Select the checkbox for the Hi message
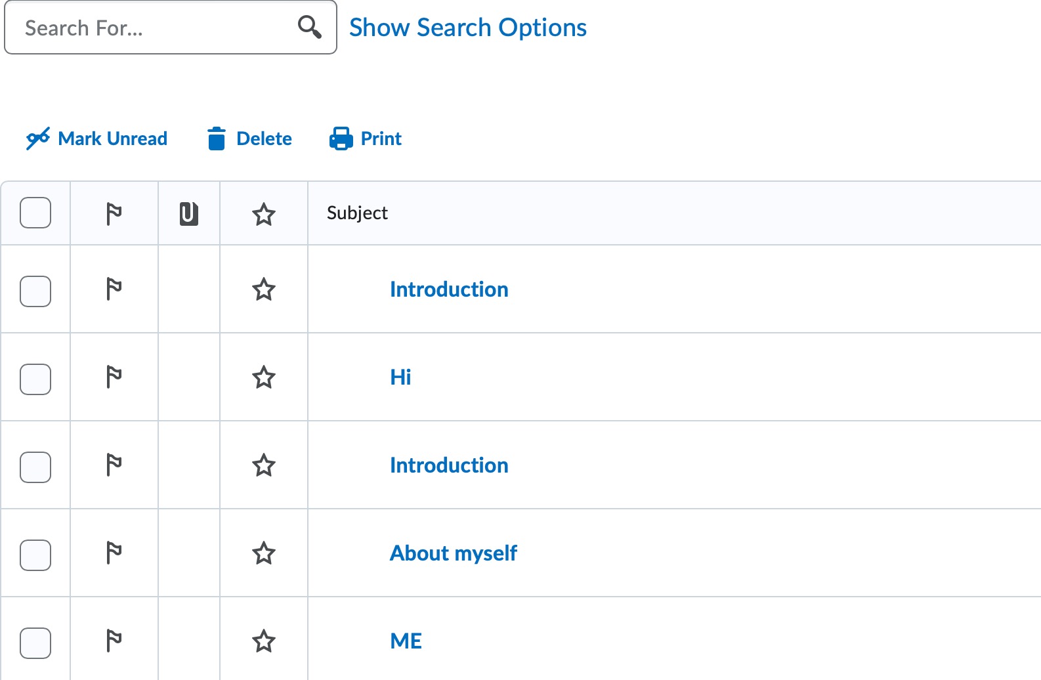 [x=35, y=379]
